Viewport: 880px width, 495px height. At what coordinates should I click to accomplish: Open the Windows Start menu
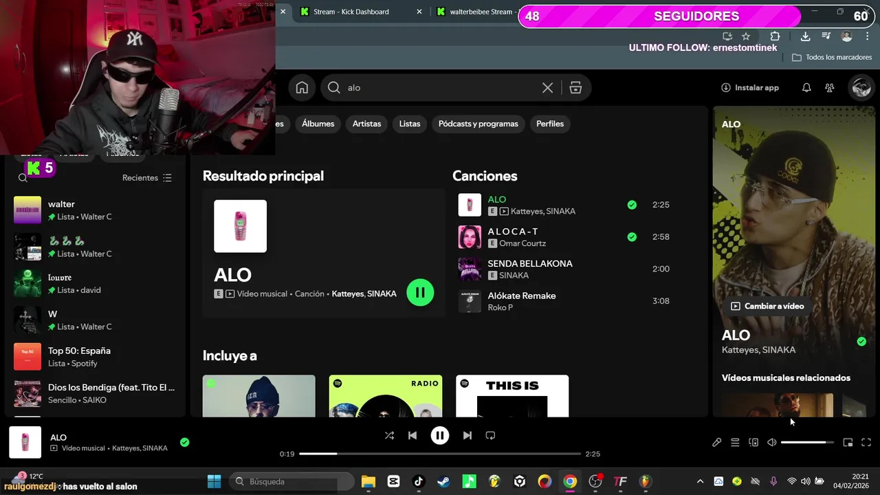[214, 481]
